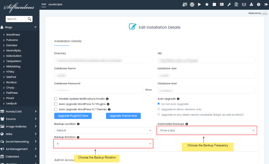Click the envelope email settings icon
Image resolution: width=269 pixels, height=164 pixels.
coord(244,4)
